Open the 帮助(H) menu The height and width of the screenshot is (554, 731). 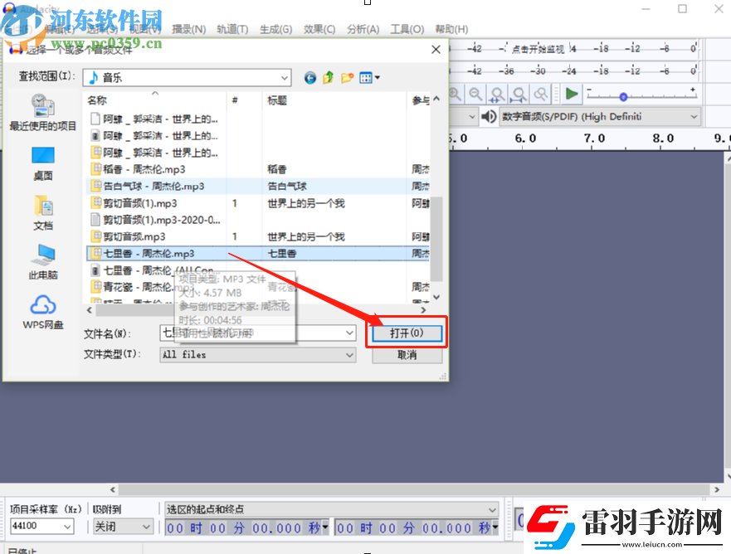(x=451, y=29)
